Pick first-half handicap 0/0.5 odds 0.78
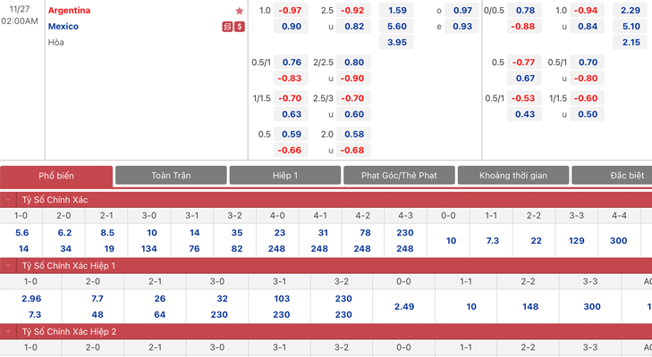The image size is (652, 357). (x=524, y=11)
